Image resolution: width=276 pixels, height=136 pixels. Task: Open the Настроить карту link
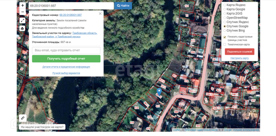(x=240, y=58)
